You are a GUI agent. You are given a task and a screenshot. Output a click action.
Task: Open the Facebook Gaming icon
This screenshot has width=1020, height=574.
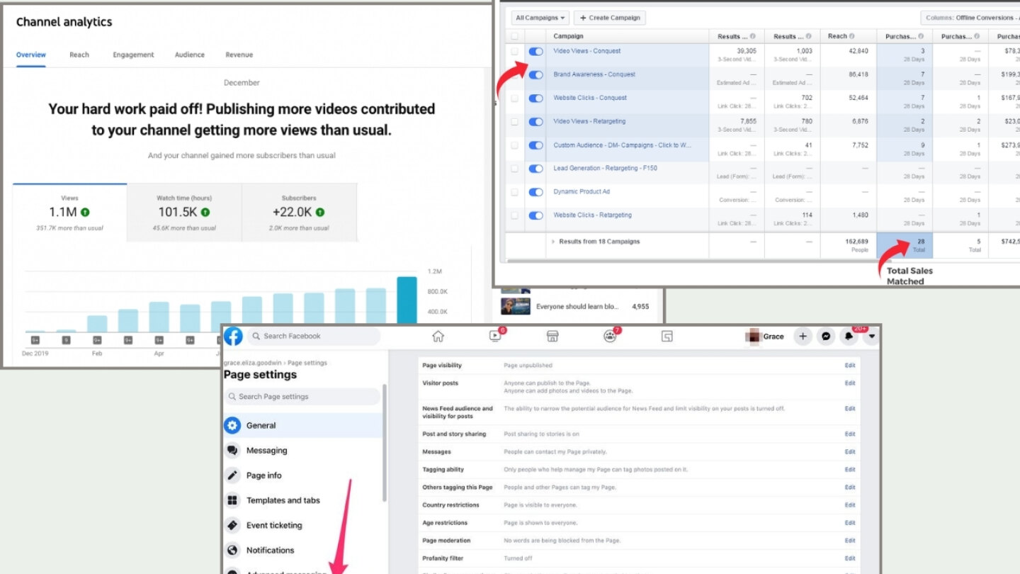coord(667,336)
